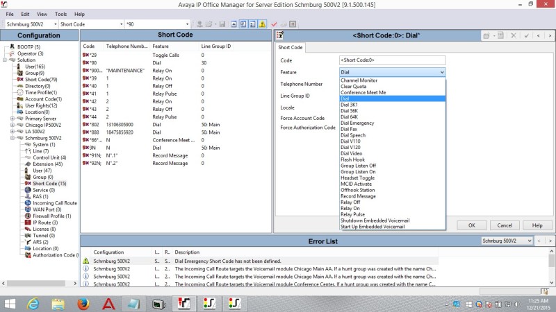Expand the LA 500V2 tree node
556x312 pixels.
[13, 131]
